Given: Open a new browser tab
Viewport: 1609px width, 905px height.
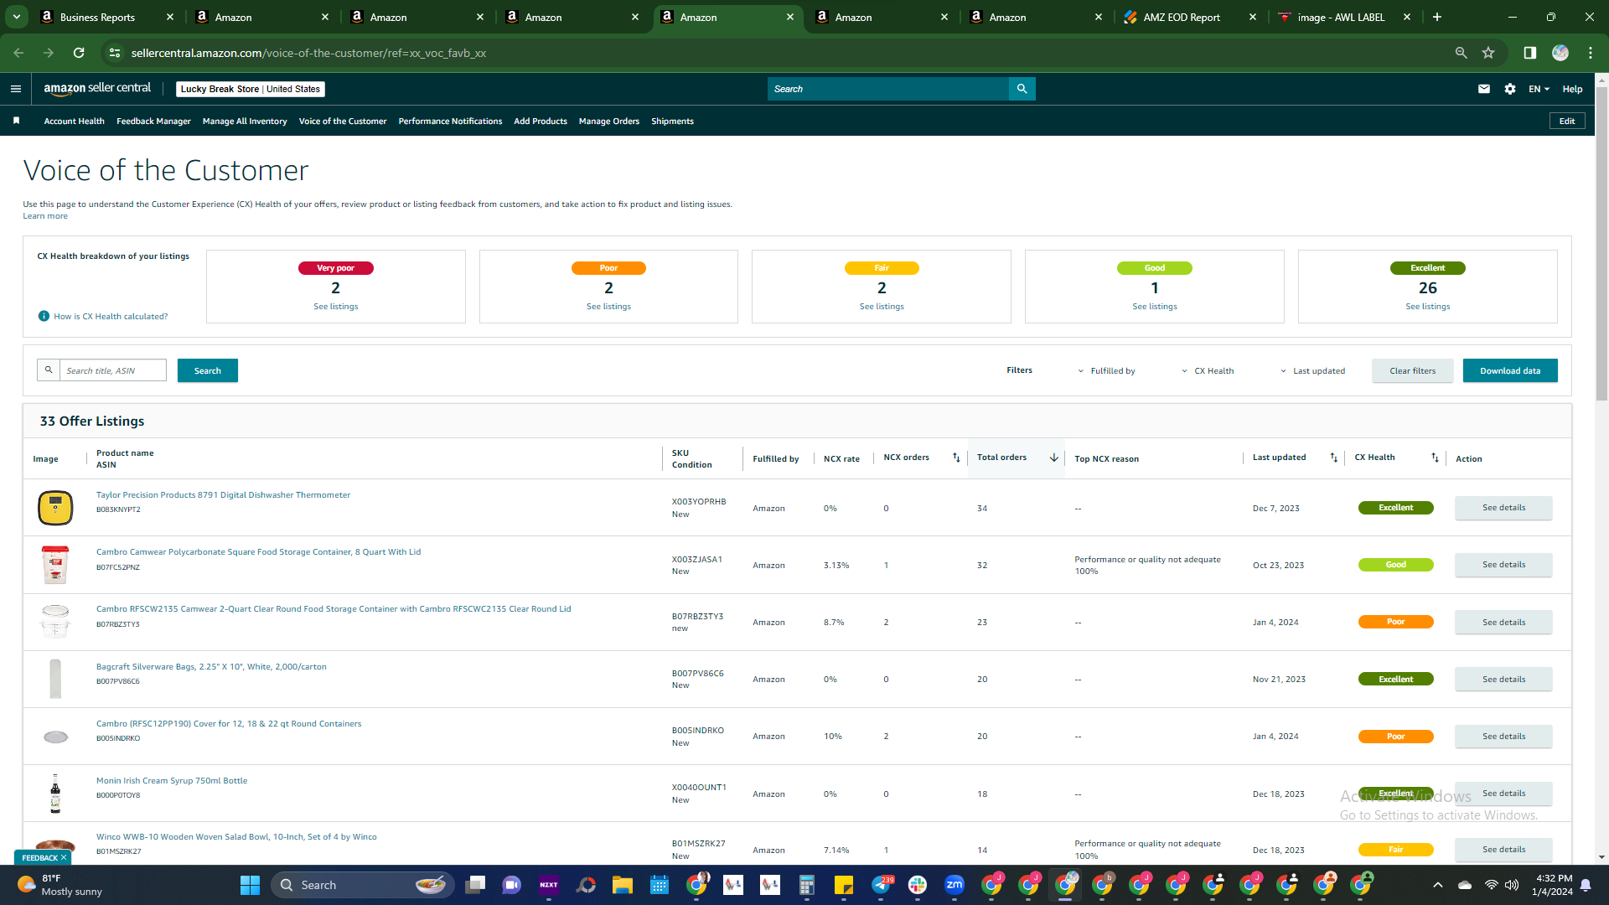Looking at the screenshot, I should point(1437,17).
